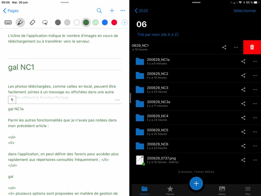Select the pen drawing tool
This screenshot has width=261, height=196.
pos(20,23)
